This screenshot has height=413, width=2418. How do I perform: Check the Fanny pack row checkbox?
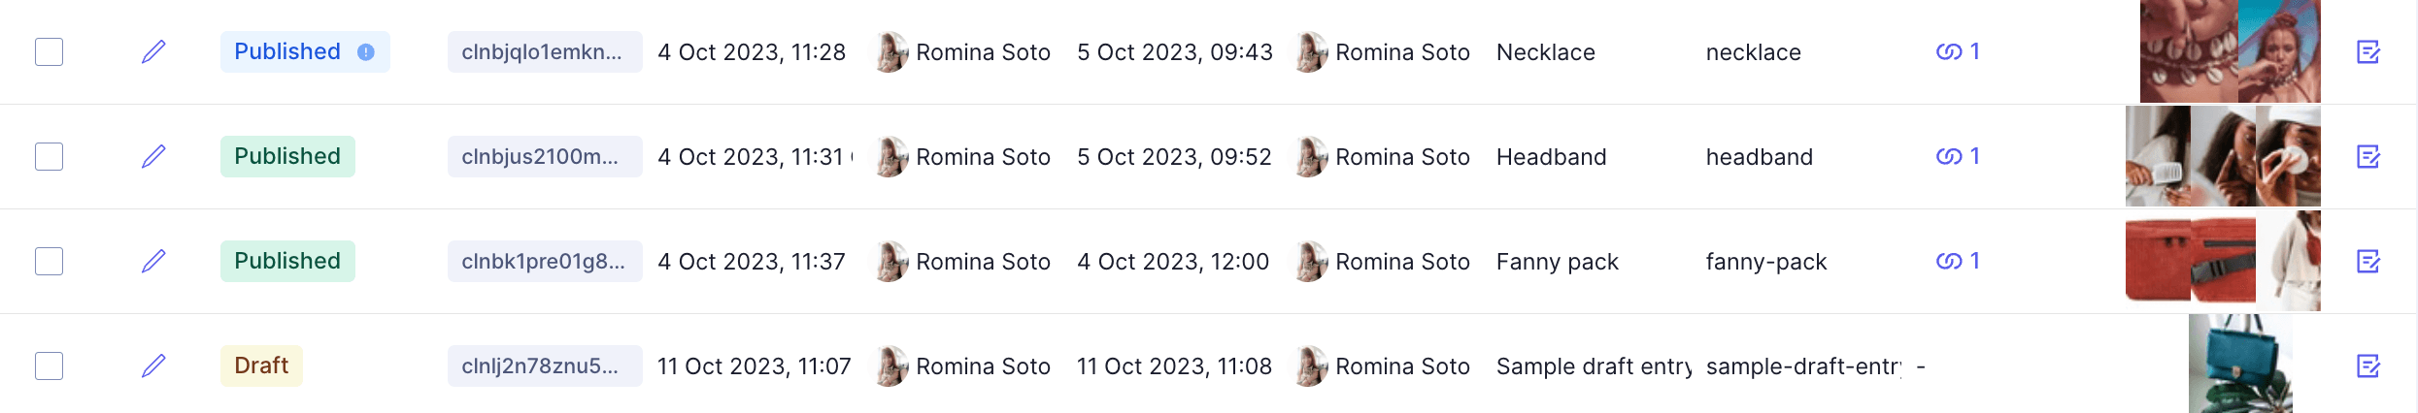pos(50,261)
